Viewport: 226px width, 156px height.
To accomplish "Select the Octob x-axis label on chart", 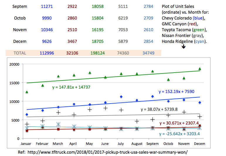I will (168, 144).
